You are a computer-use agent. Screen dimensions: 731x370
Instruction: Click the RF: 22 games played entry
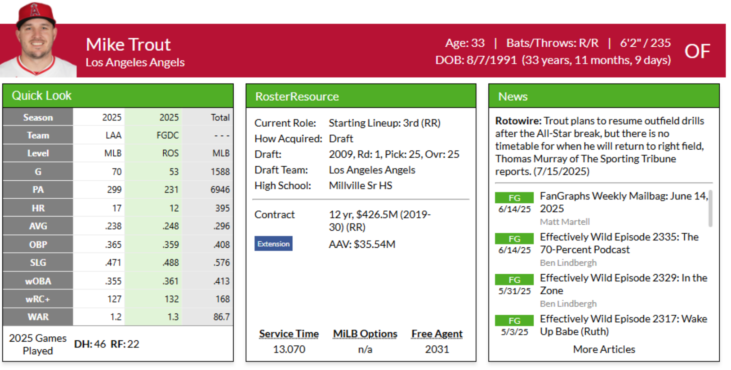click(x=125, y=344)
